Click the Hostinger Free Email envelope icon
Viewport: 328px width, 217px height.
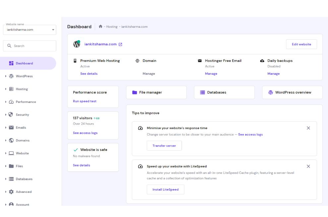coord(200,61)
